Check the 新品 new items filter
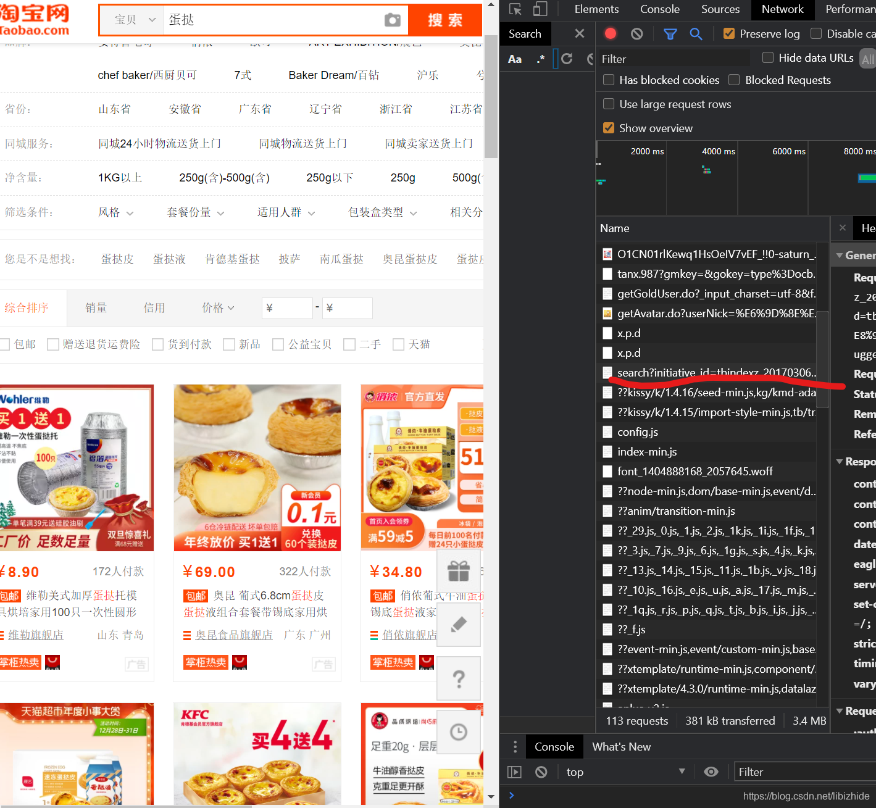Image resolution: width=876 pixels, height=808 pixels. coord(229,344)
